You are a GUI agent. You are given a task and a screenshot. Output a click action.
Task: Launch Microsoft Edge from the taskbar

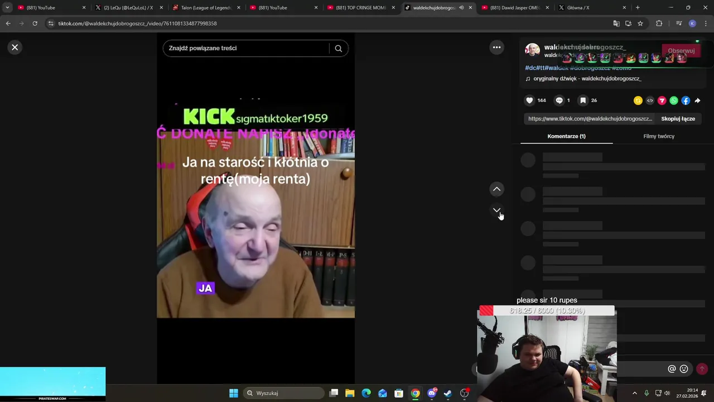coord(366,393)
